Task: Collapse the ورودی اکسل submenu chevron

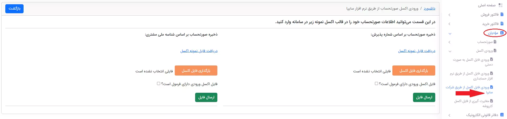Action: [450, 51]
